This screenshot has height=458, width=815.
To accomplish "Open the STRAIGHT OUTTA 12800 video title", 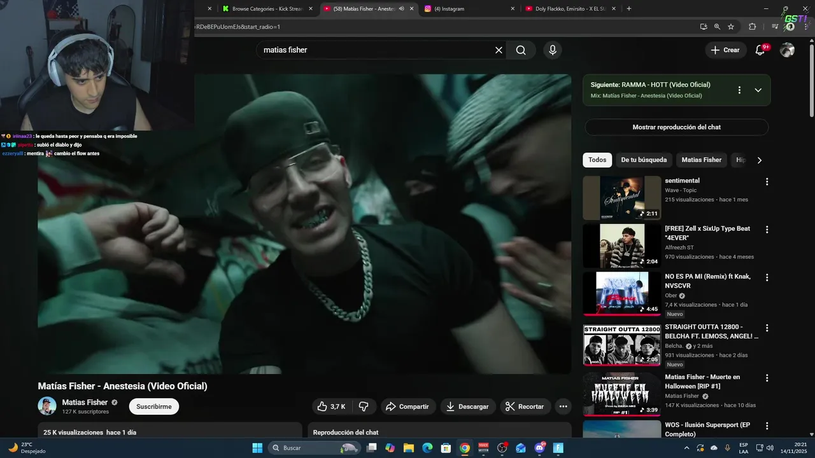I will (x=712, y=331).
